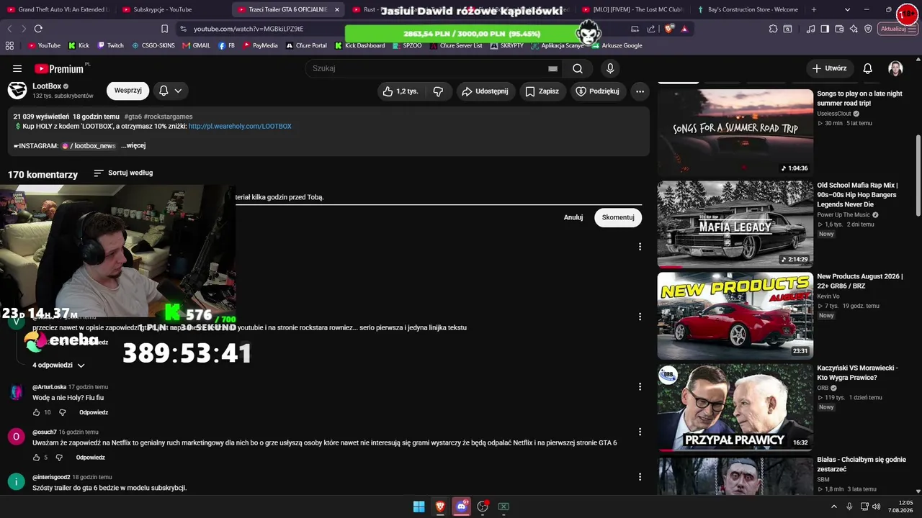Screen dimensions: 922x518
Task: Open Brave browser from the taskbar
Action: (440, 506)
